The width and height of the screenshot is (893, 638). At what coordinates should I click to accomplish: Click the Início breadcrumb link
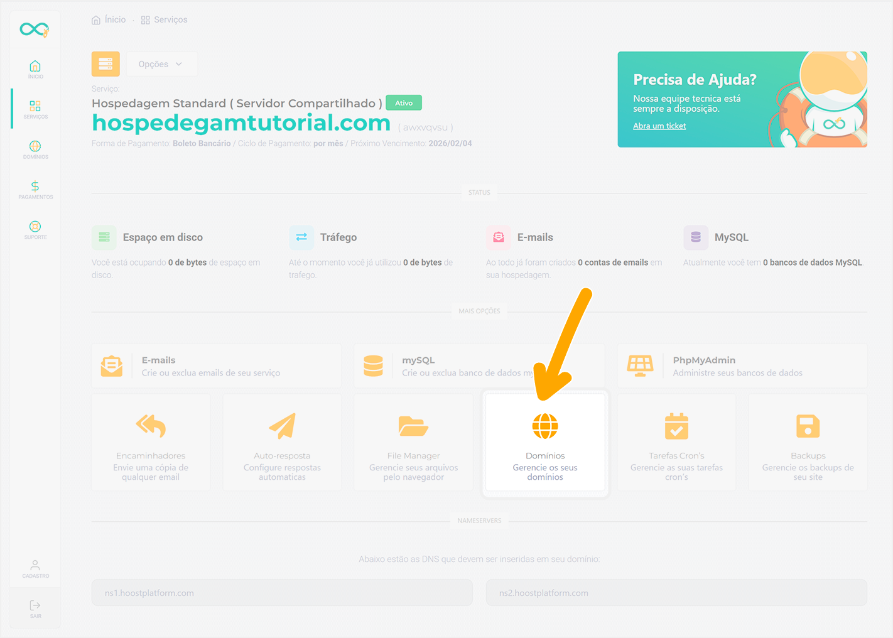109,20
